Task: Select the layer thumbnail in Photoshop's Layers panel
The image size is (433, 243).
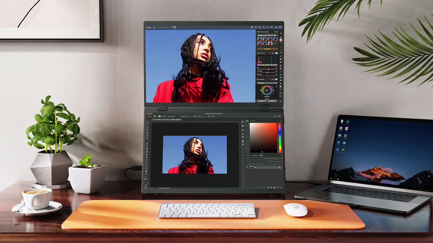Action: 251,167
